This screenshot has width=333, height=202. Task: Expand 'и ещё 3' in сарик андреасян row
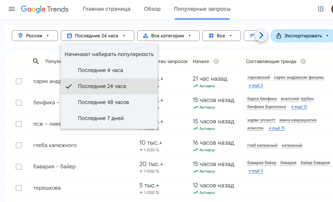pos(256,85)
